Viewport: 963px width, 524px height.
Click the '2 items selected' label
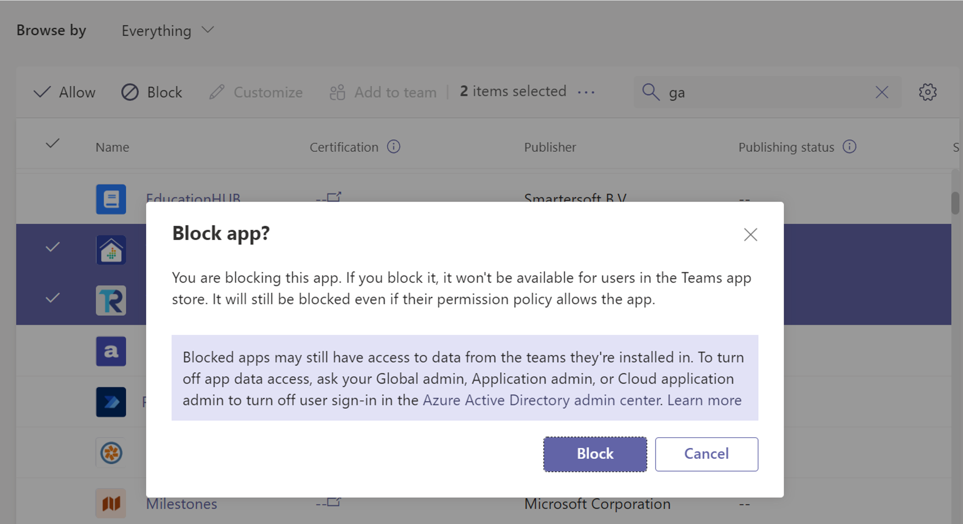513,91
